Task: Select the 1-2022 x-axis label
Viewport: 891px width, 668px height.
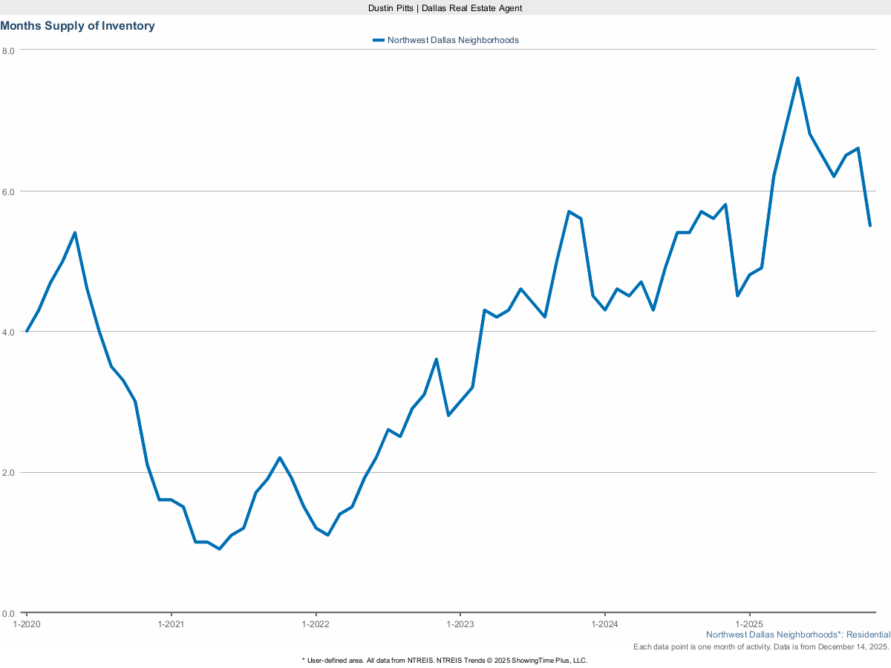Action: pyautogui.click(x=316, y=625)
